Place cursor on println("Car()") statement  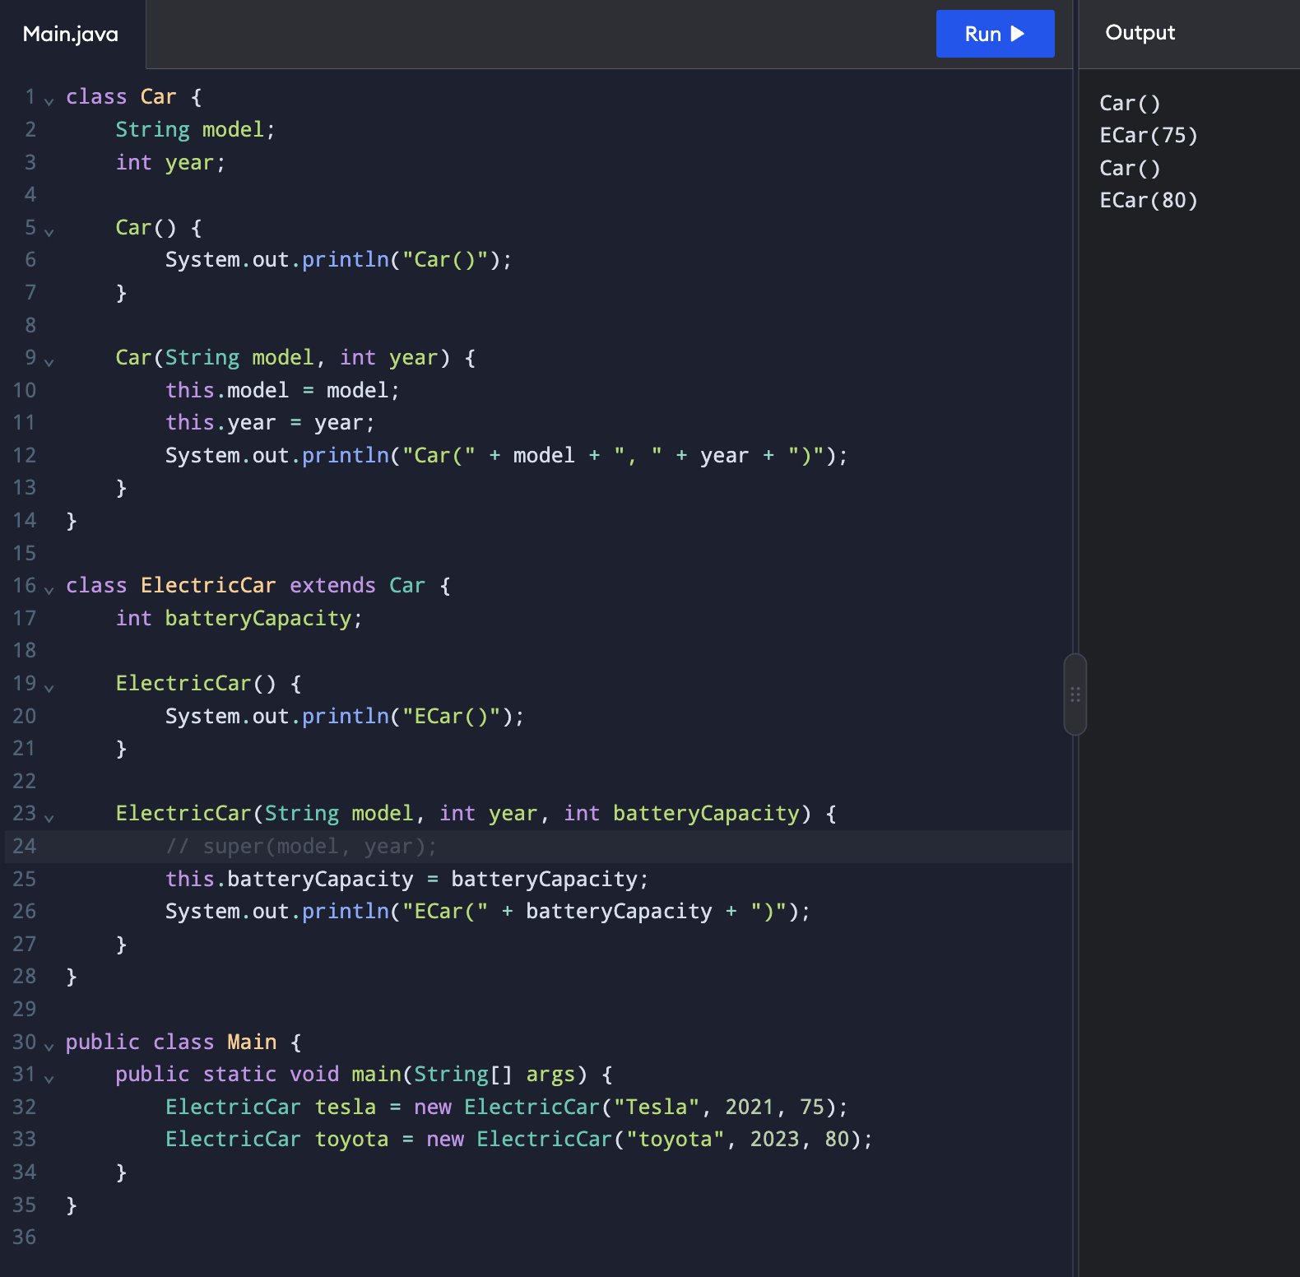pyautogui.click(x=338, y=259)
